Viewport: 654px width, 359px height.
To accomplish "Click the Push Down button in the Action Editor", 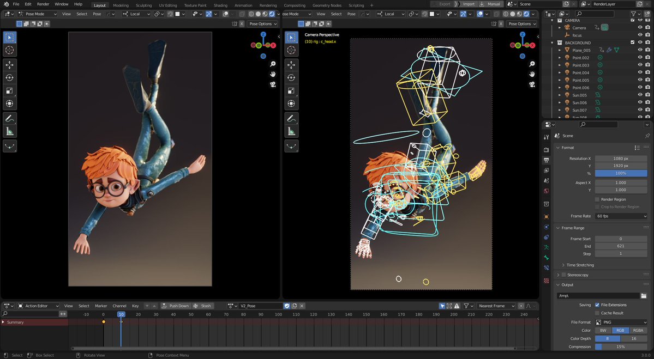I will (x=178, y=306).
